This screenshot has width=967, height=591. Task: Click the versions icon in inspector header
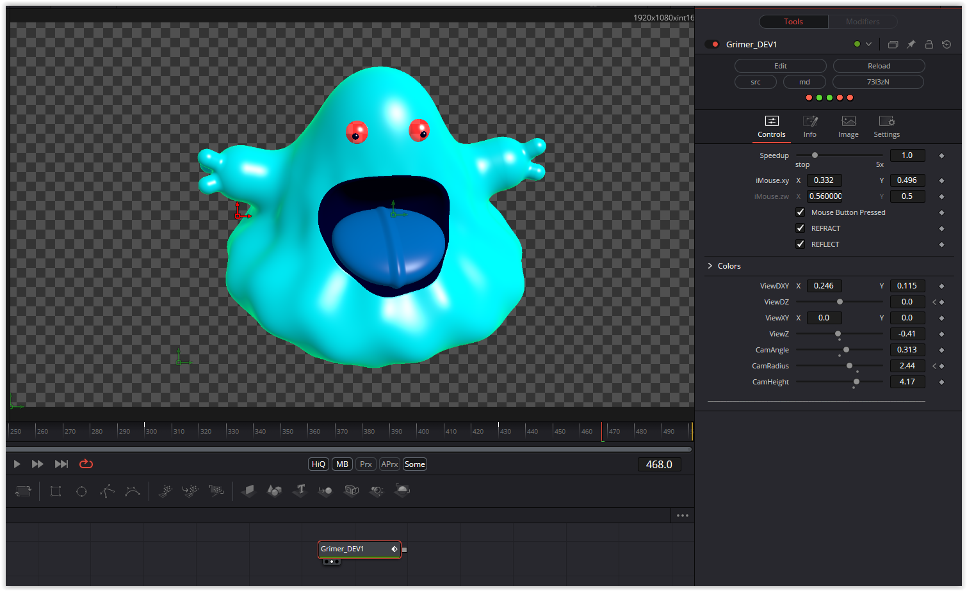pyautogui.click(x=893, y=44)
